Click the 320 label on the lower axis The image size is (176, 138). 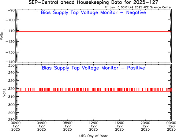(x=11, y=89)
